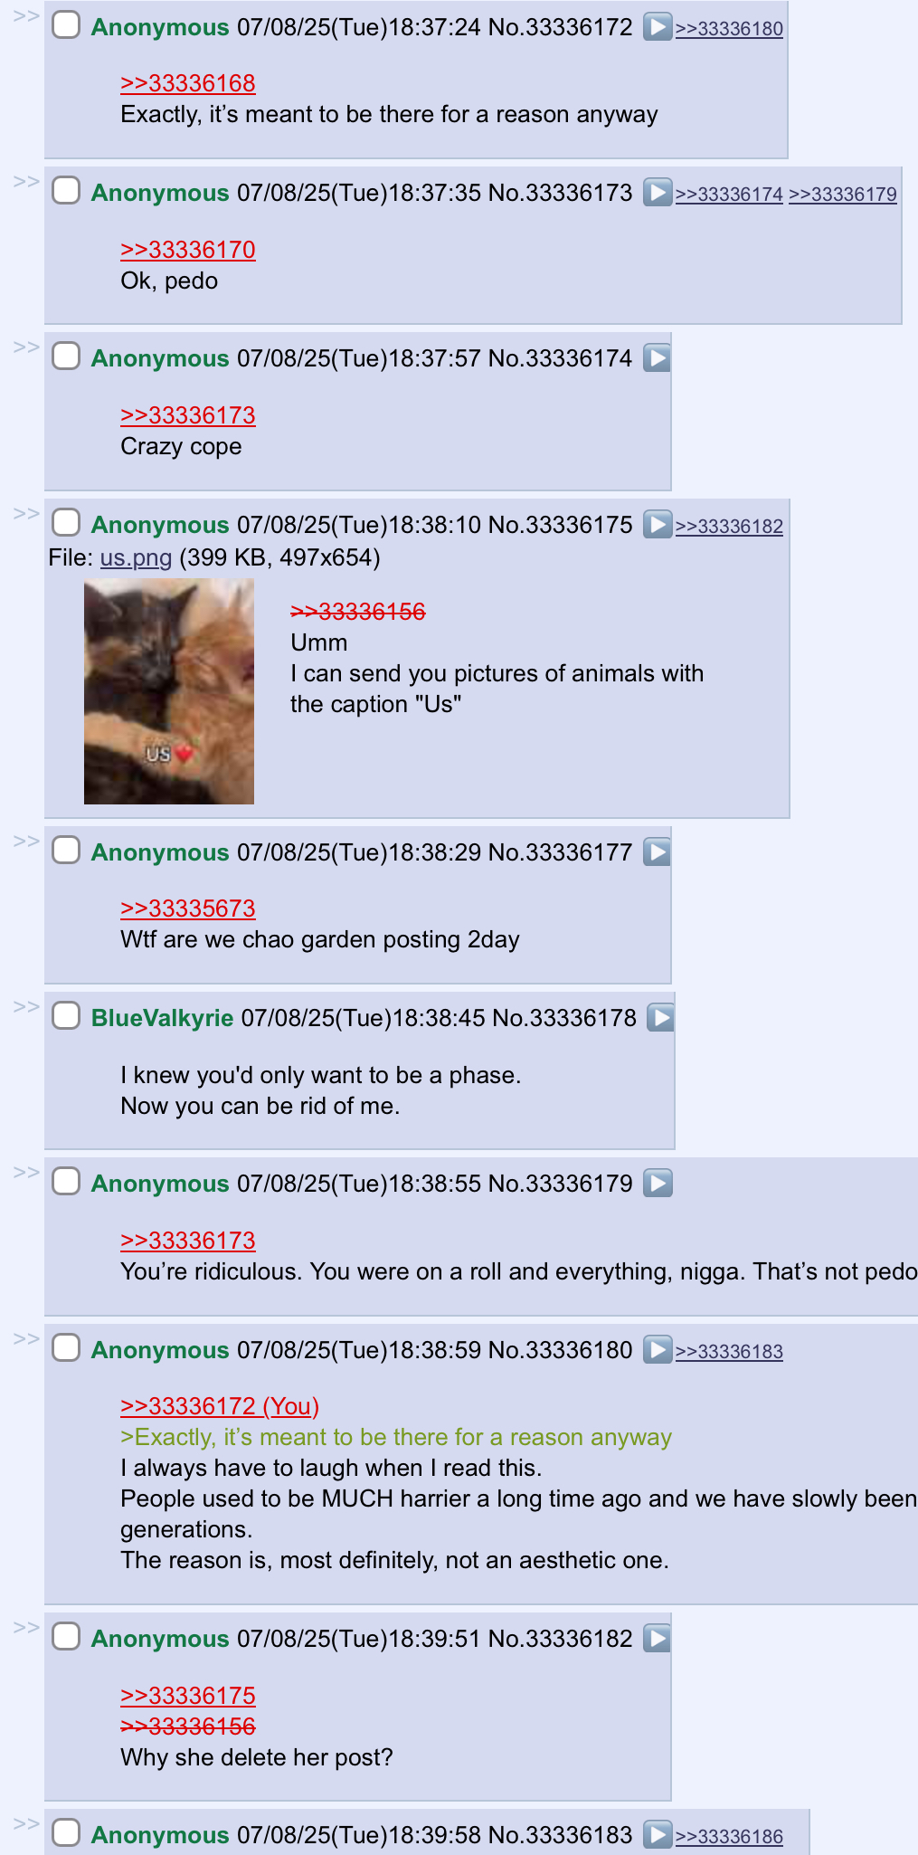
Task: Open post menu arrow for No.33336173
Action: pyautogui.click(x=657, y=193)
